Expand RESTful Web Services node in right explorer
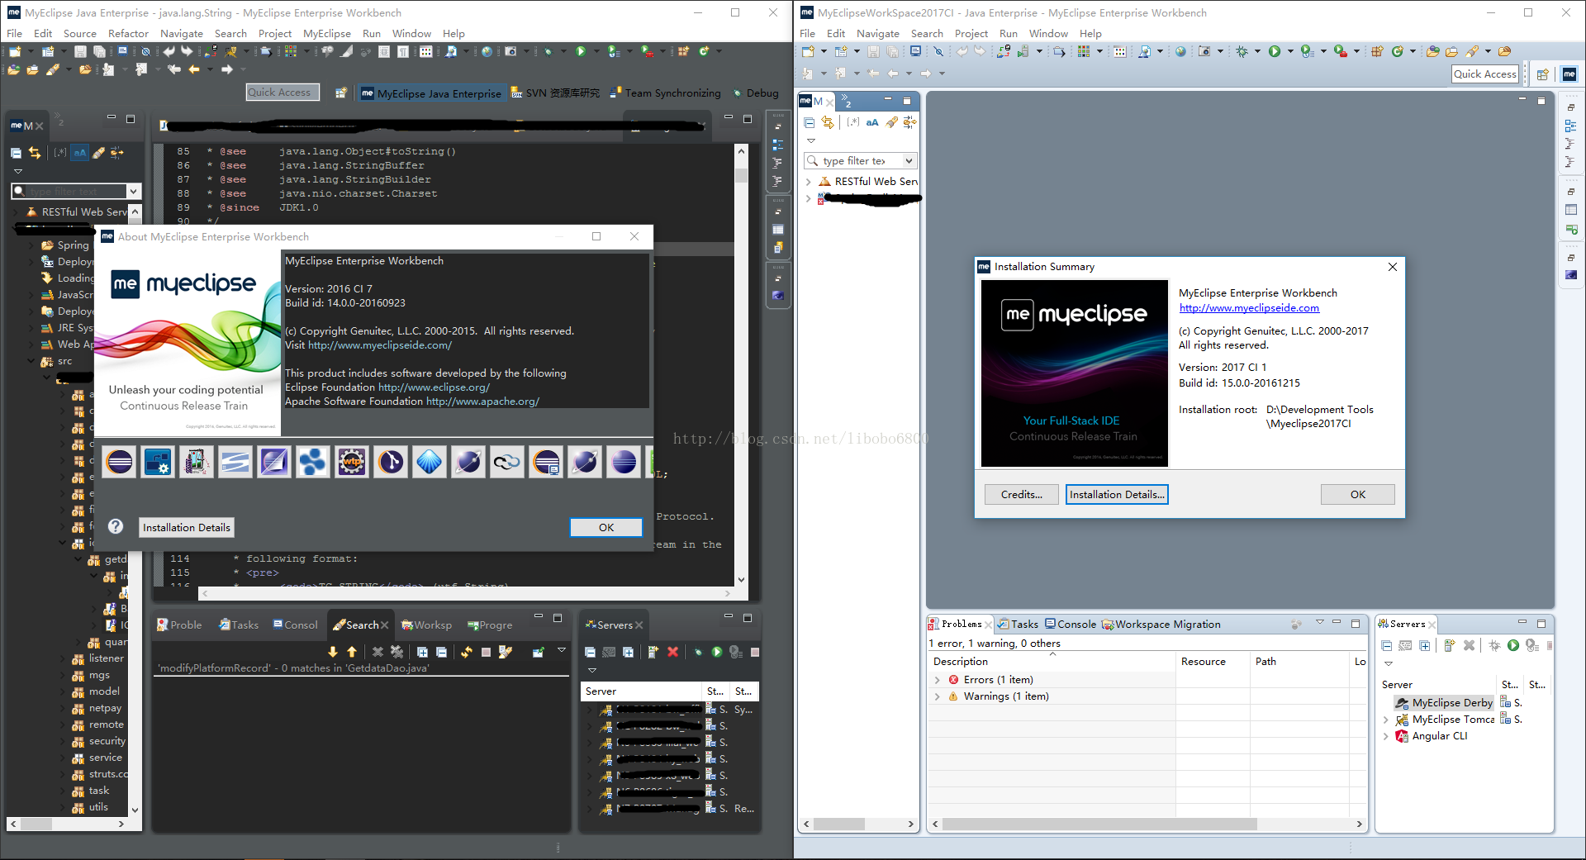The image size is (1586, 860). pyautogui.click(x=809, y=181)
